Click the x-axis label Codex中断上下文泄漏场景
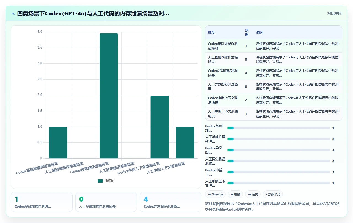This screenshot has height=223, width=353. (x=139, y=168)
